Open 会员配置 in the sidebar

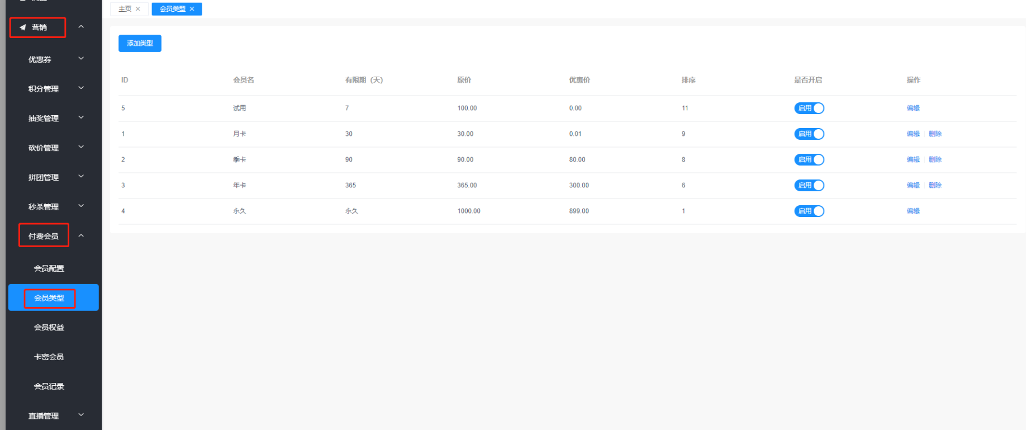(49, 268)
